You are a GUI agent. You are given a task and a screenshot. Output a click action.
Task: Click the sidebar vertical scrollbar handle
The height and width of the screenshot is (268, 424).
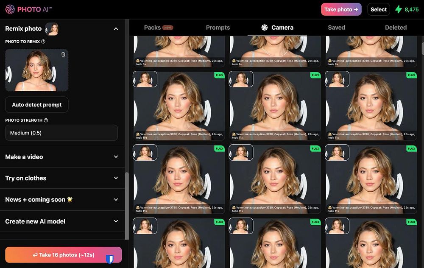(126, 206)
